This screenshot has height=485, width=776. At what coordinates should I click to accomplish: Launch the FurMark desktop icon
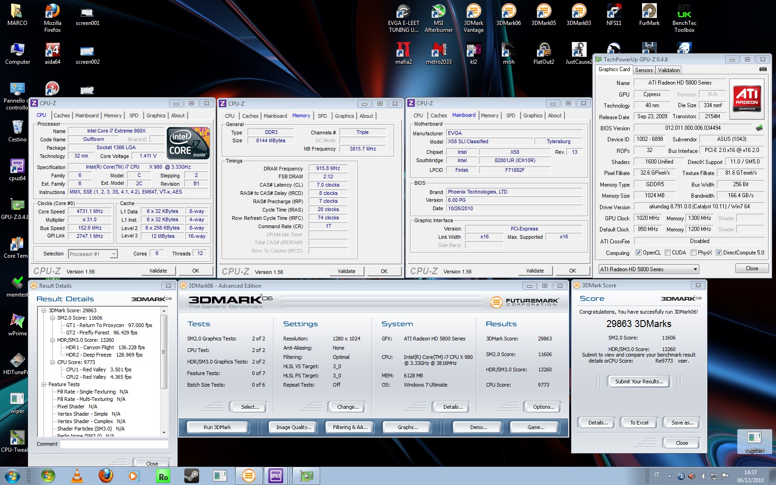click(649, 15)
